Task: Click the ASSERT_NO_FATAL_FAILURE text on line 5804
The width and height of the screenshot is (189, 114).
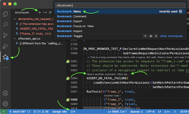Action: pyautogui.click(x=106, y=78)
